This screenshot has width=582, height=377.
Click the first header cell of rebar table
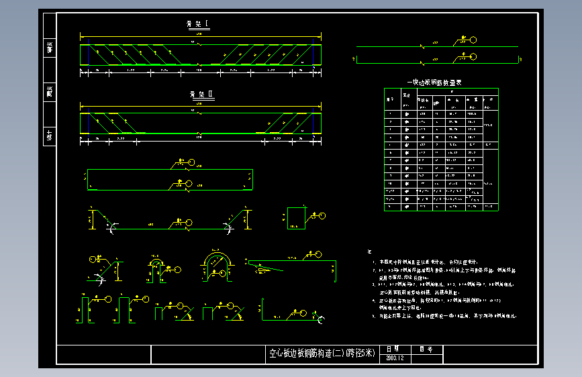tap(393, 99)
